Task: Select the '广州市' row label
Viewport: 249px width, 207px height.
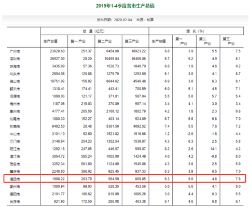Action: 15,51
